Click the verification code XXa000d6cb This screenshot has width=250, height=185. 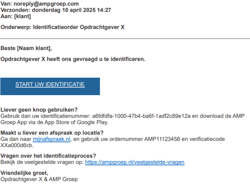[x=17, y=145]
